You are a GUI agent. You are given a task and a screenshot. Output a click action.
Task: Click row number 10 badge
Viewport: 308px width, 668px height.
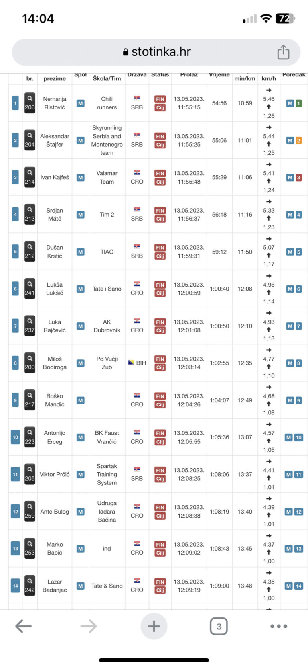(x=15, y=437)
